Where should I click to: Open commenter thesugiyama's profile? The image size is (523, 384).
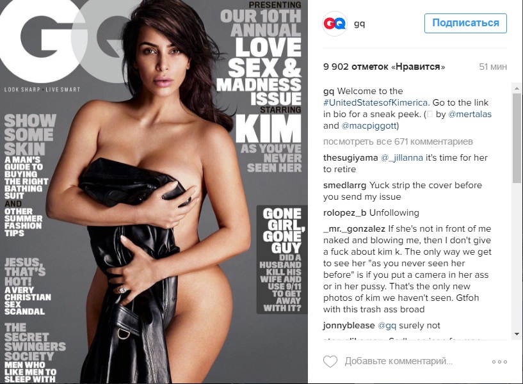tap(351, 157)
